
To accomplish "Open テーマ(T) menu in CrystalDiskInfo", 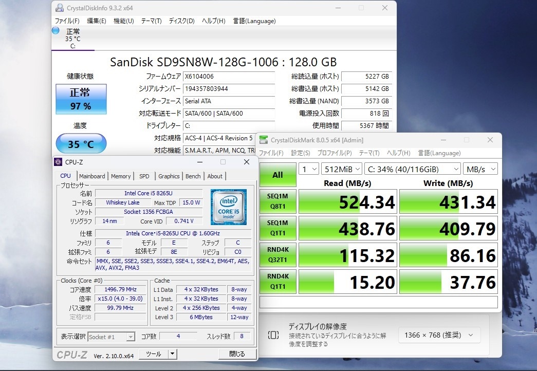I will 152,21.
